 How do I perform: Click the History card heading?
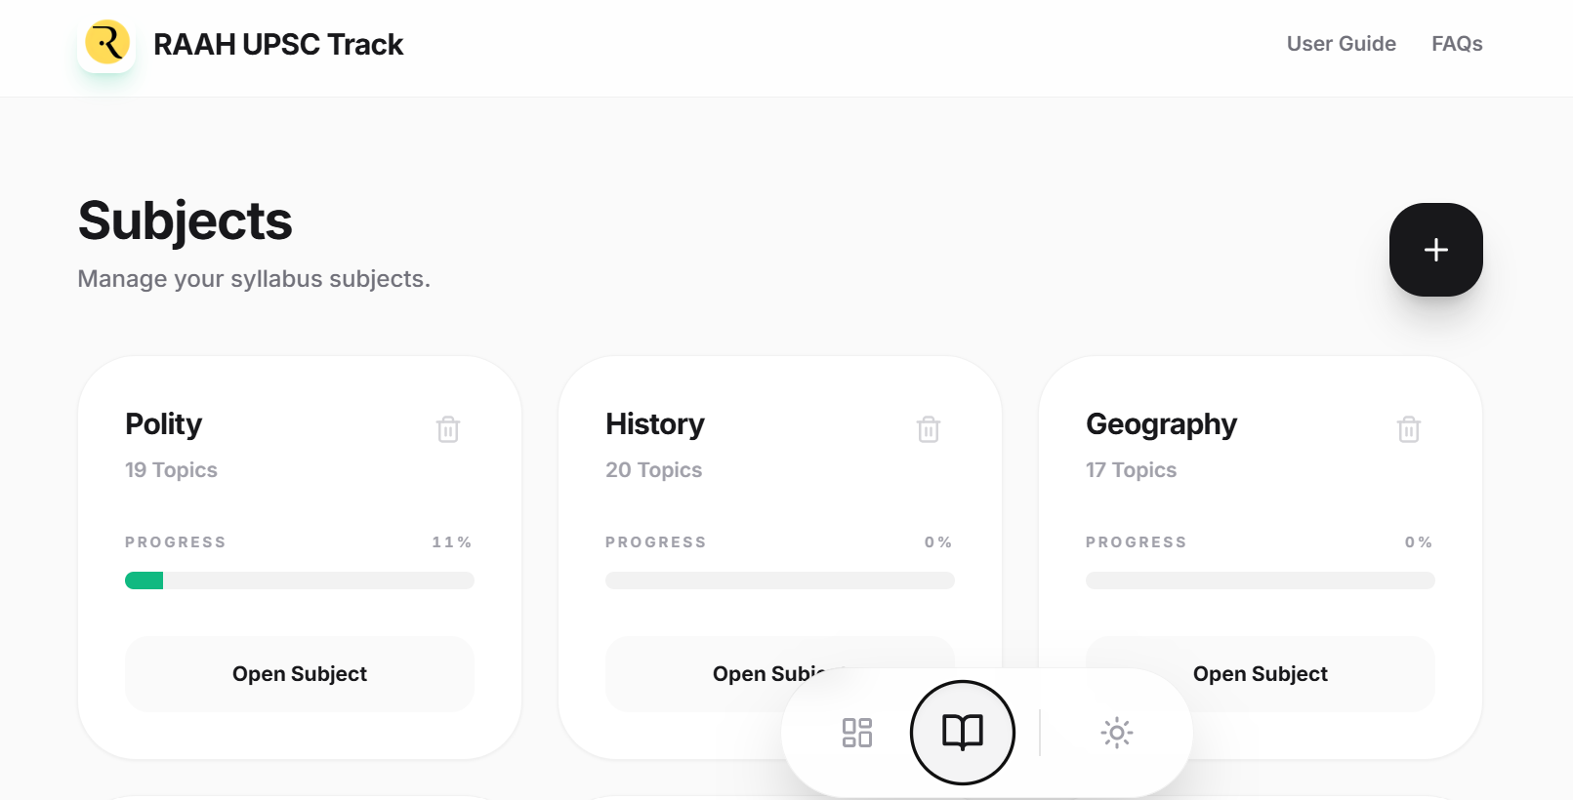655,424
